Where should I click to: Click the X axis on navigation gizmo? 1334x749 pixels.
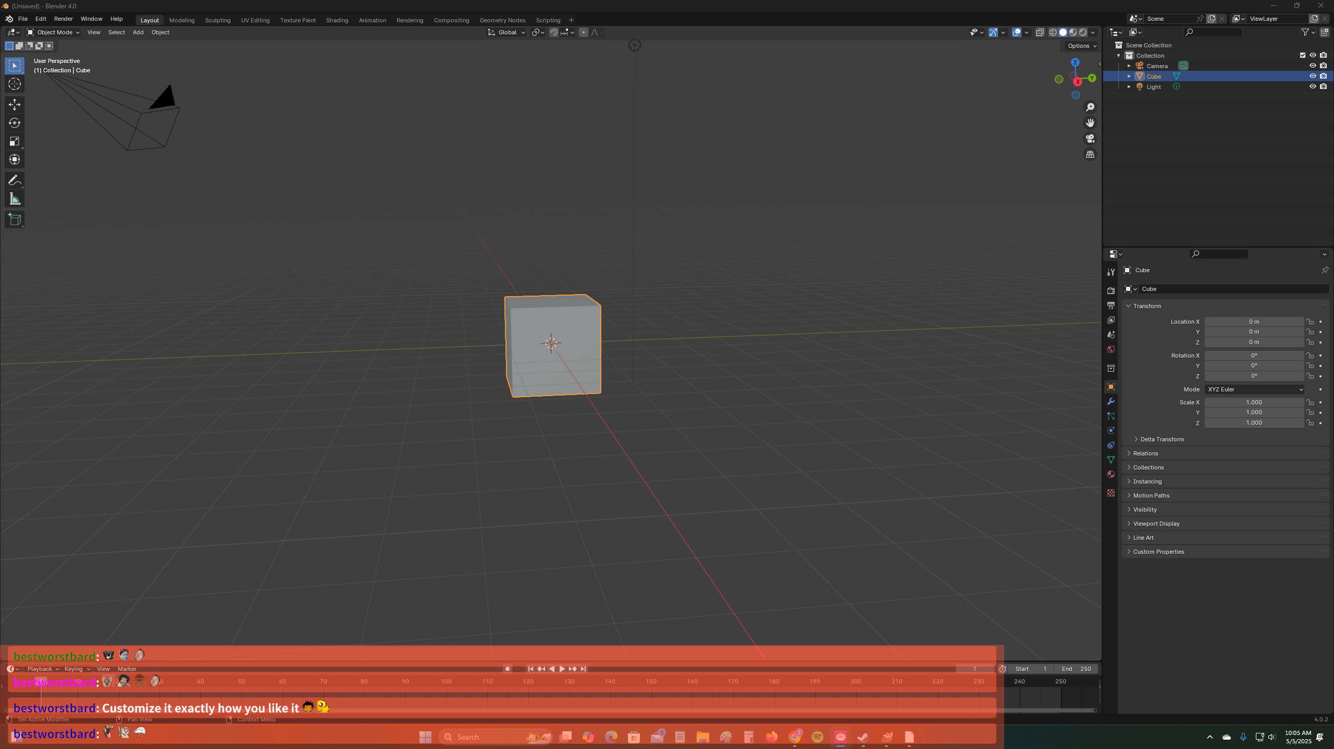(x=1078, y=82)
